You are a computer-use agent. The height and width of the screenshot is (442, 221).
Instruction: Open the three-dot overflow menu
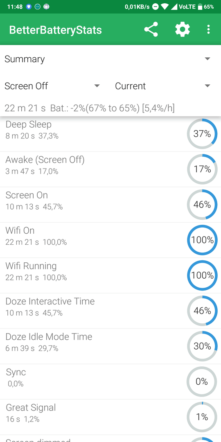[208, 29]
